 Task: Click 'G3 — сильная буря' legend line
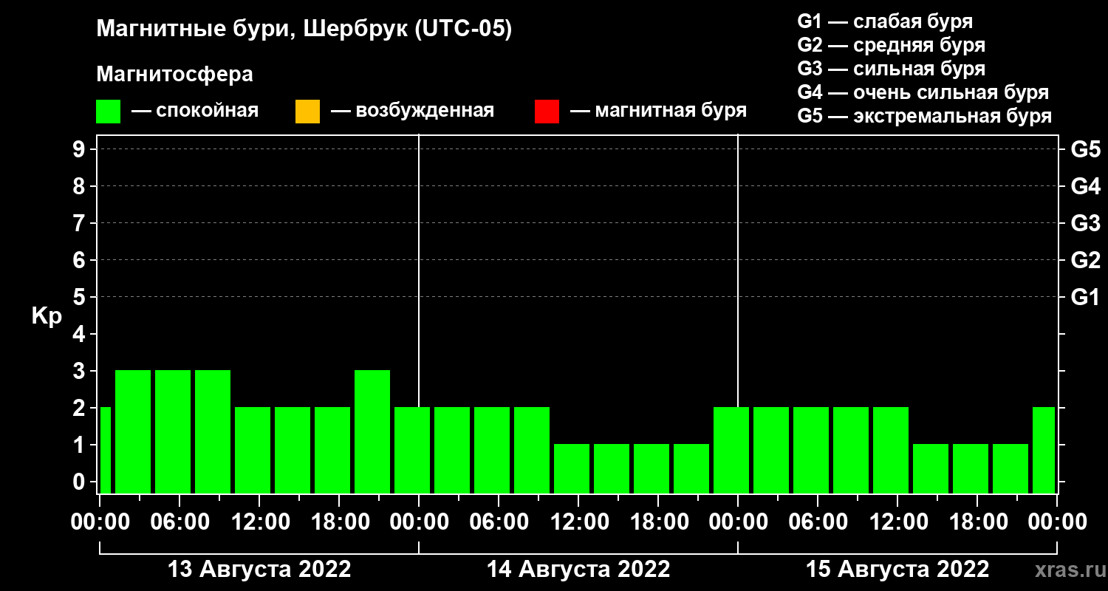pyautogui.click(x=891, y=69)
